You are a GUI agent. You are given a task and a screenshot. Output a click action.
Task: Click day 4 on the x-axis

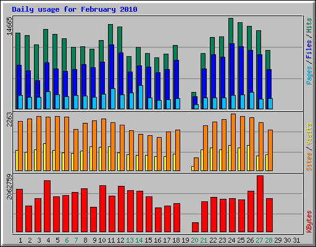[48, 240]
